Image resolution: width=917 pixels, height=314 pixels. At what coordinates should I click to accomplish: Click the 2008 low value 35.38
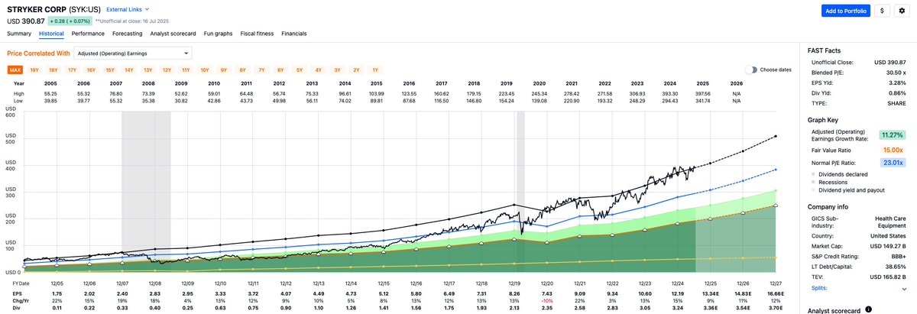pyautogui.click(x=148, y=99)
